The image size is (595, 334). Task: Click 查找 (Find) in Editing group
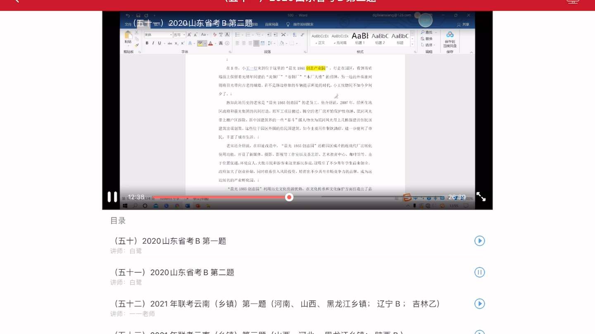(x=428, y=32)
